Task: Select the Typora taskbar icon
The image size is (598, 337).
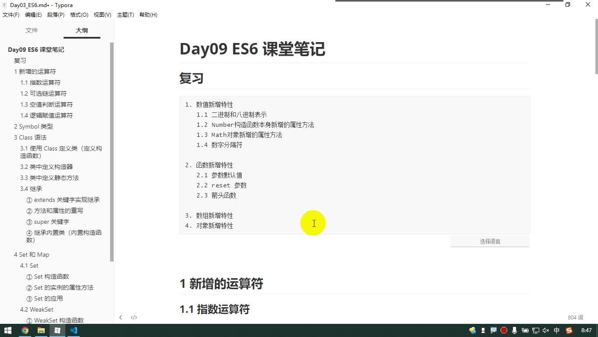Action: [x=57, y=330]
